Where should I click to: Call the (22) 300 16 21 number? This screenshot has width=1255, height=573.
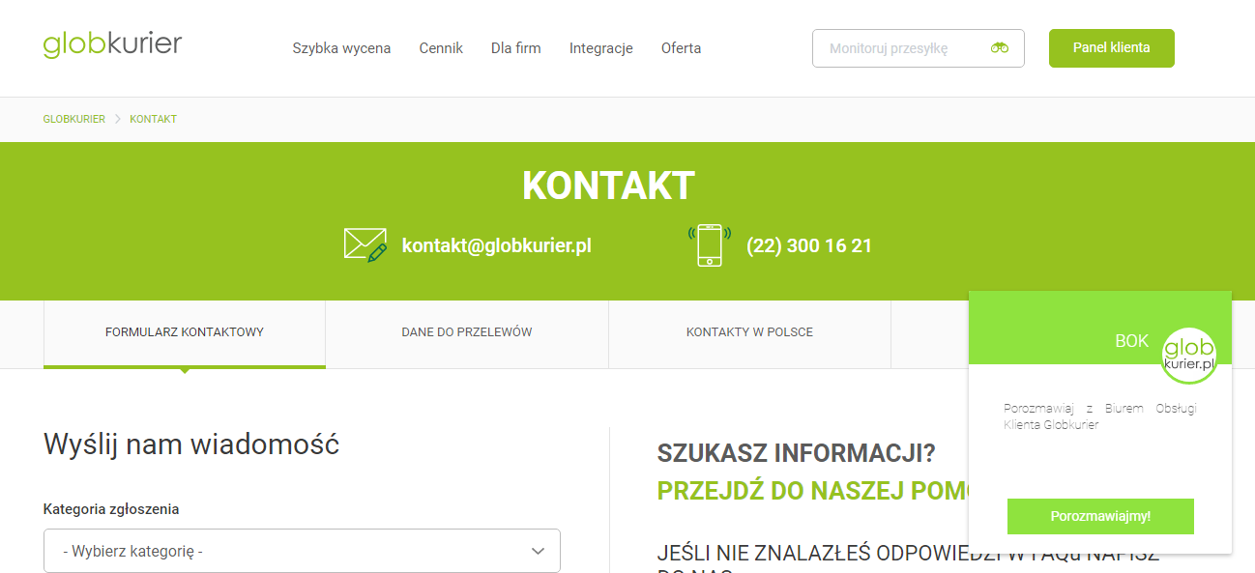point(808,245)
